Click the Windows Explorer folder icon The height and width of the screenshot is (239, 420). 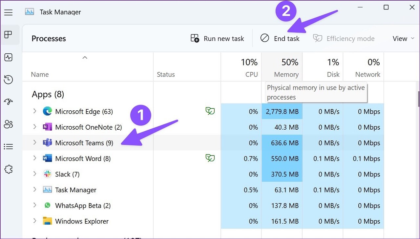click(47, 221)
